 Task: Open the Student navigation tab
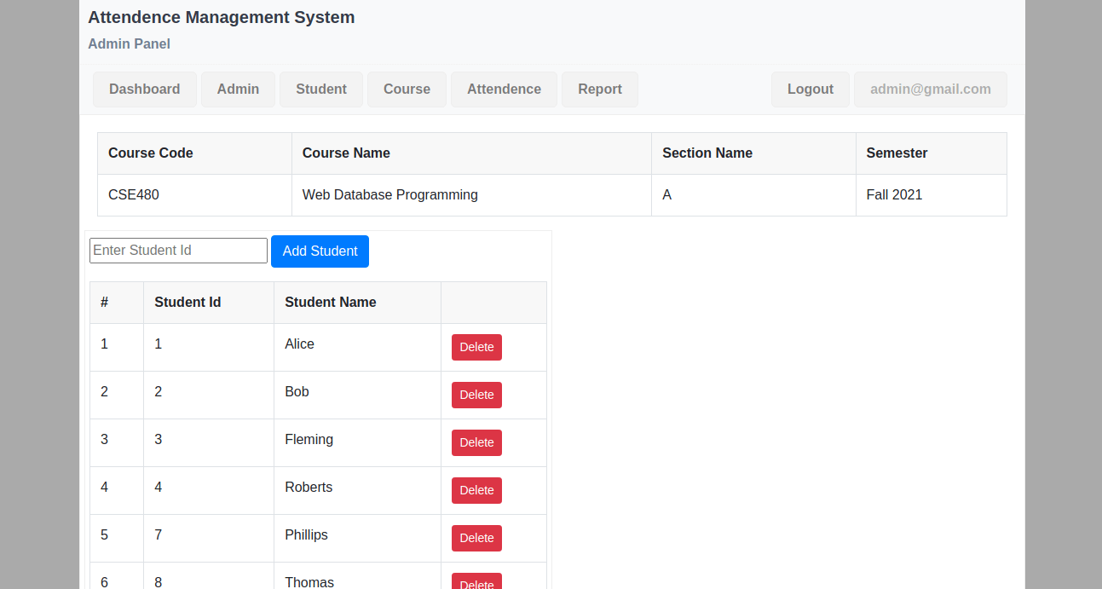click(321, 90)
